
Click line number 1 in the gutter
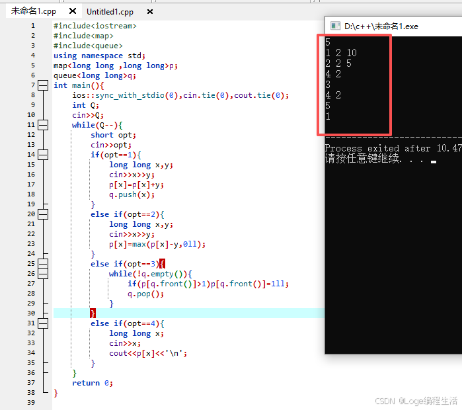[x=33, y=26]
